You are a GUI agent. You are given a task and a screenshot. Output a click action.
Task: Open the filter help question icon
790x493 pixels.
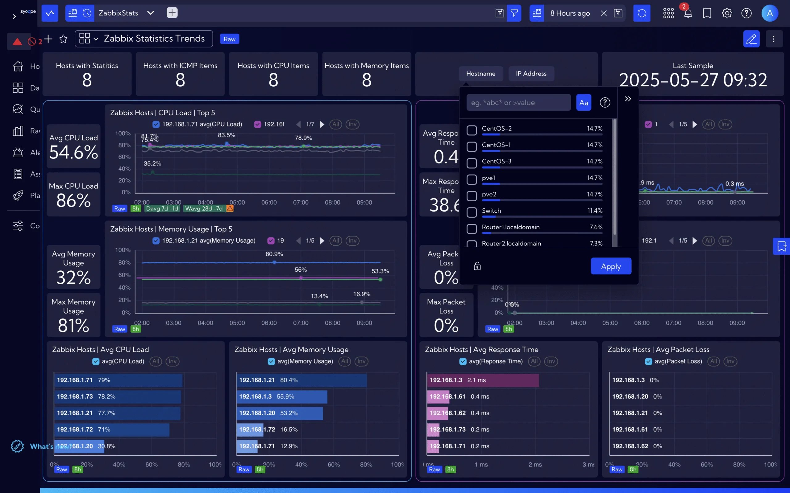pos(605,103)
